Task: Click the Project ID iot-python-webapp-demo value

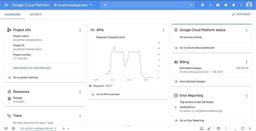Action: click(28, 49)
